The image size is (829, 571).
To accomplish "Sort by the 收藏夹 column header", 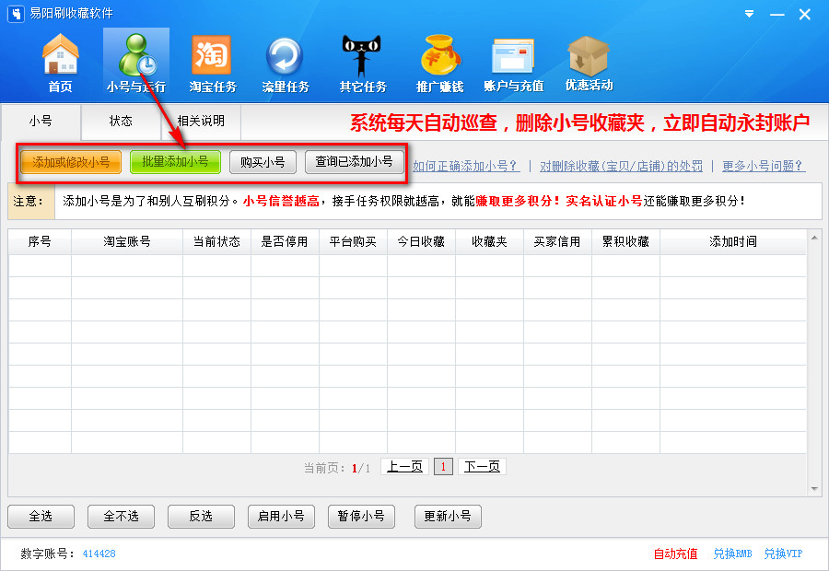I will pos(490,241).
